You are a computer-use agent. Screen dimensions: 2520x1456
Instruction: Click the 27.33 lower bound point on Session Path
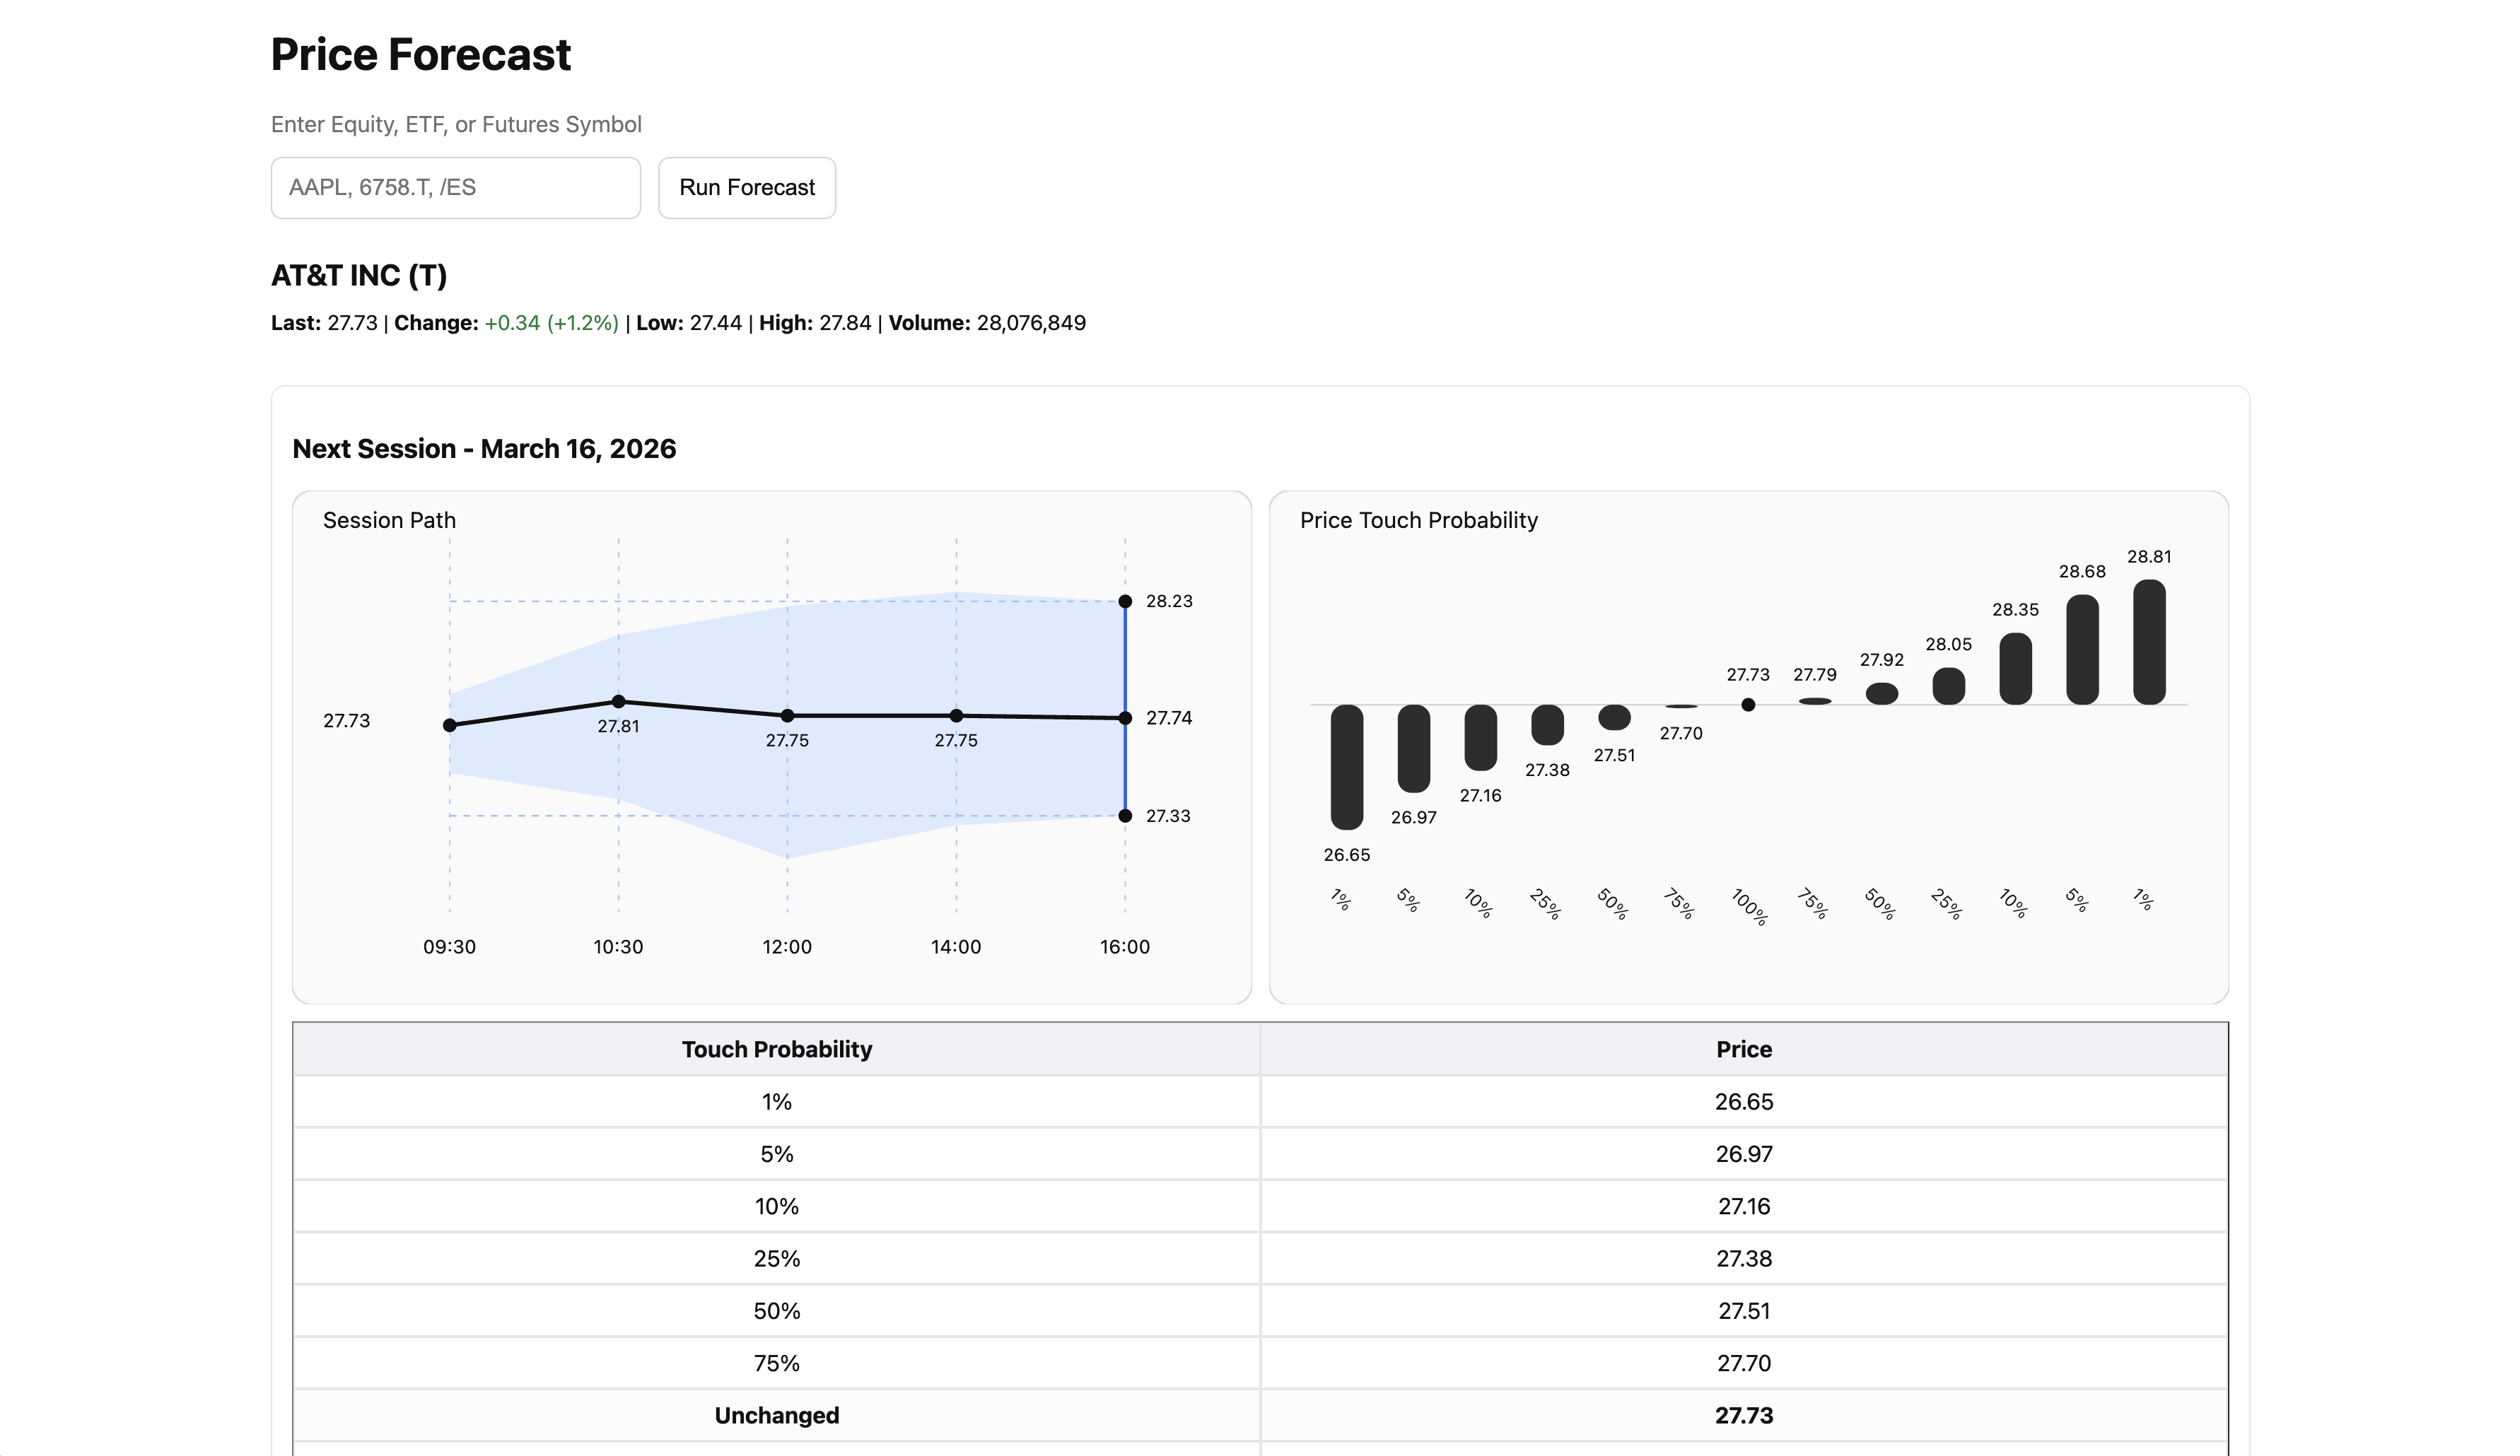(x=1125, y=816)
